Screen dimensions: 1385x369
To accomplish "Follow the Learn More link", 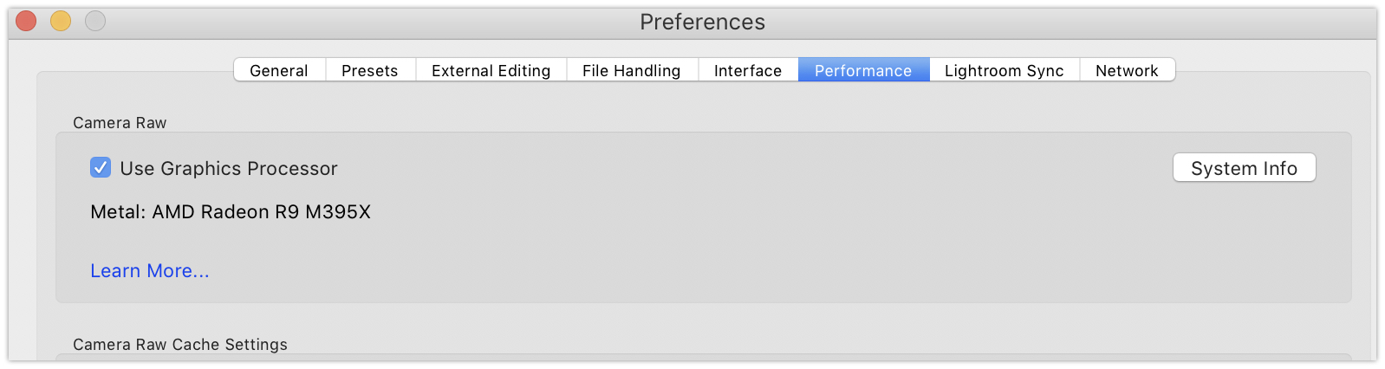I will coord(150,271).
